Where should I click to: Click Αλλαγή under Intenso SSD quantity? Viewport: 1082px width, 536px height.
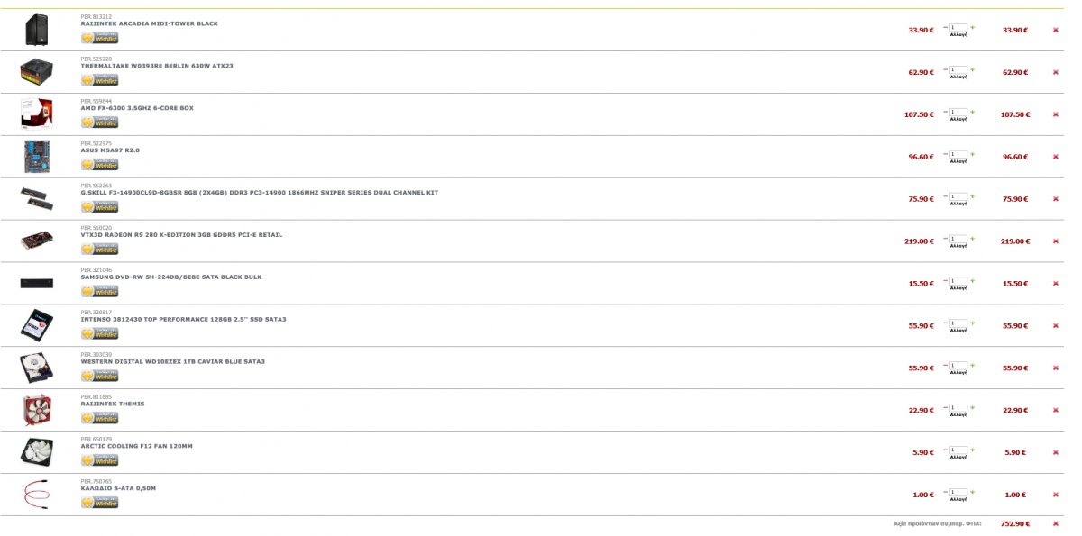coord(958,331)
